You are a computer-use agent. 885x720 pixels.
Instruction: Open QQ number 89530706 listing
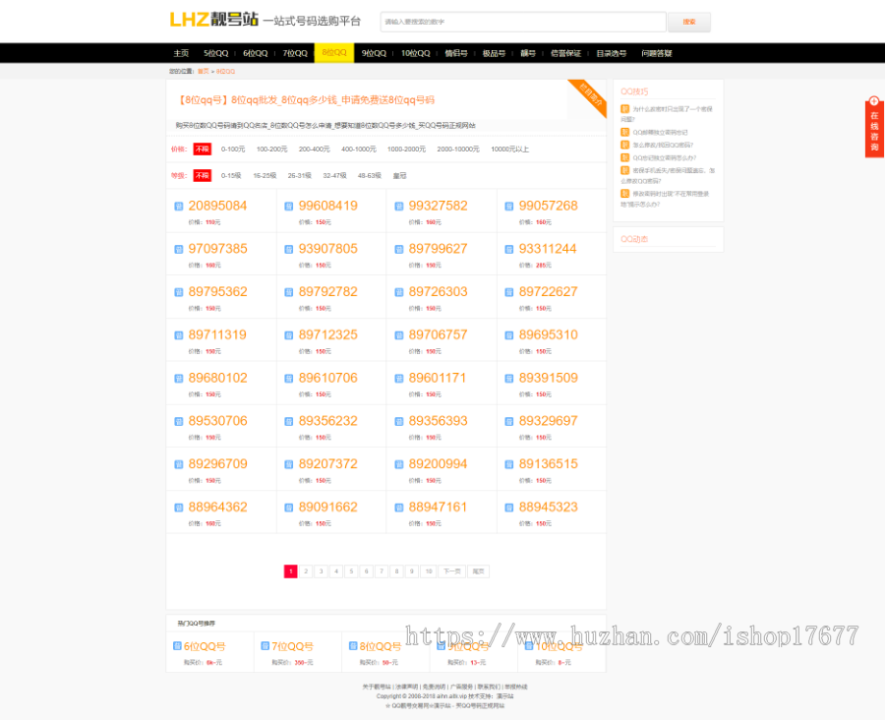(x=218, y=421)
